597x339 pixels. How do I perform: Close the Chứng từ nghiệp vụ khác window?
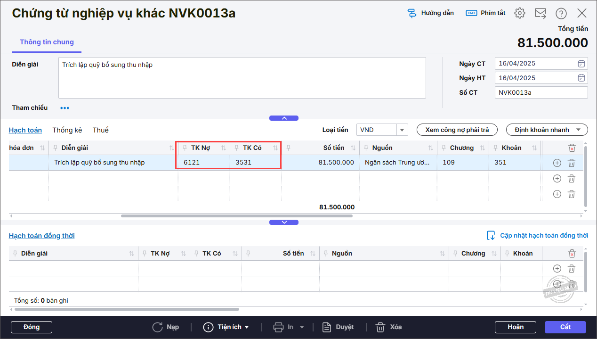click(582, 13)
